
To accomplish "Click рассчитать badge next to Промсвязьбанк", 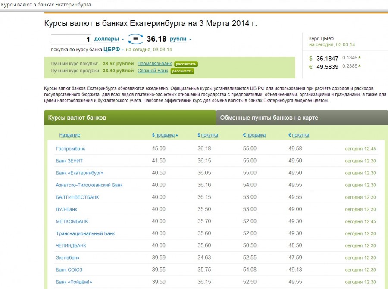I will 186,64.
